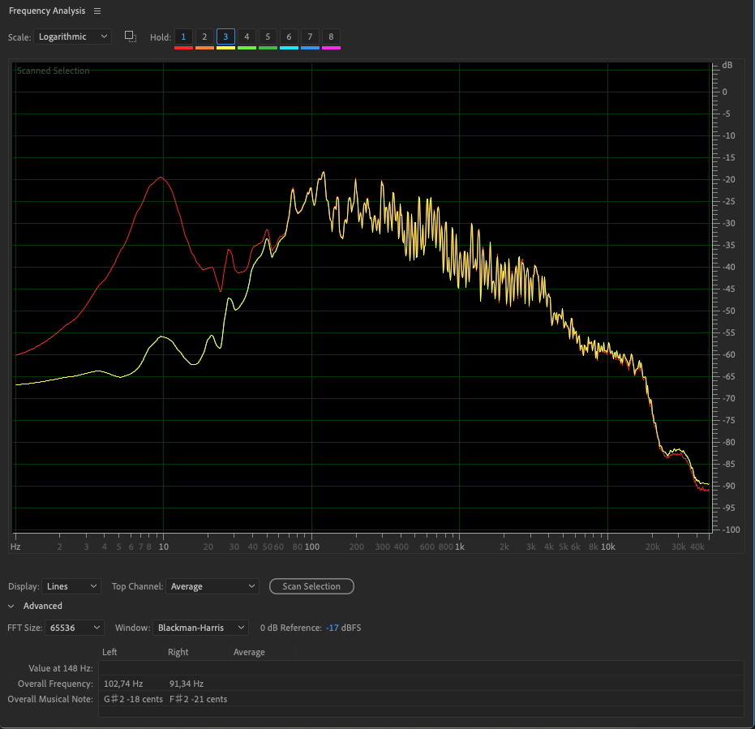Click the 1k label on frequency axis
The height and width of the screenshot is (729, 755).
[460, 547]
